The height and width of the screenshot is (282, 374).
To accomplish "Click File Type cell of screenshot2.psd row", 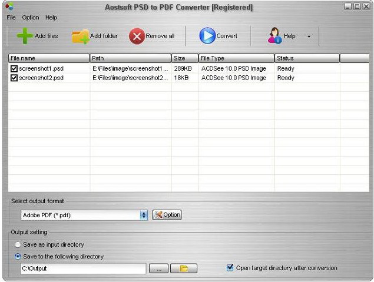I will click(234, 78).
